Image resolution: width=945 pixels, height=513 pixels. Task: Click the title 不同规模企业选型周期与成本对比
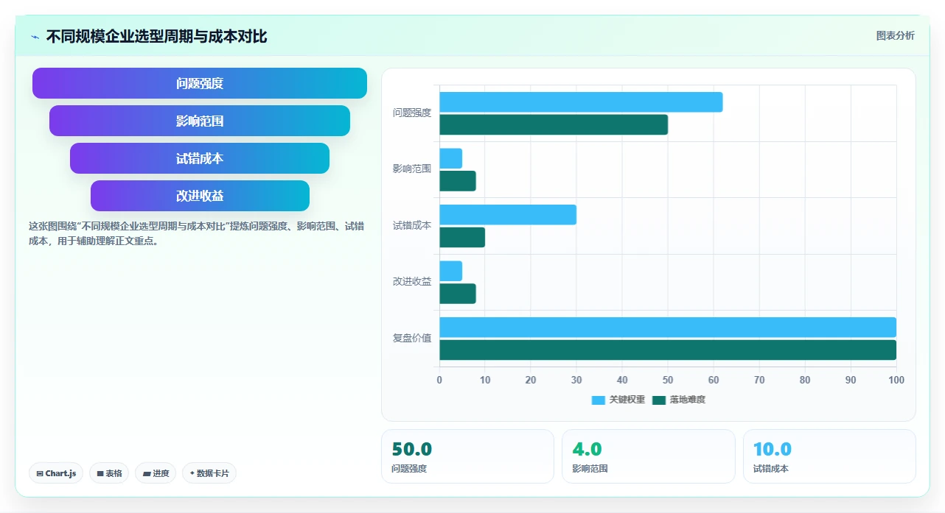click(156, 36)
